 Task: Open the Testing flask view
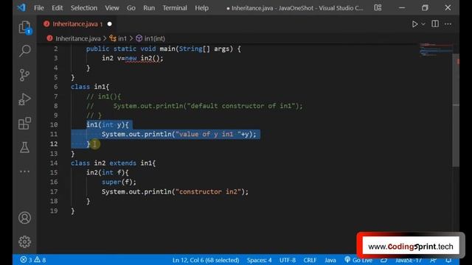tap(24, 147)
